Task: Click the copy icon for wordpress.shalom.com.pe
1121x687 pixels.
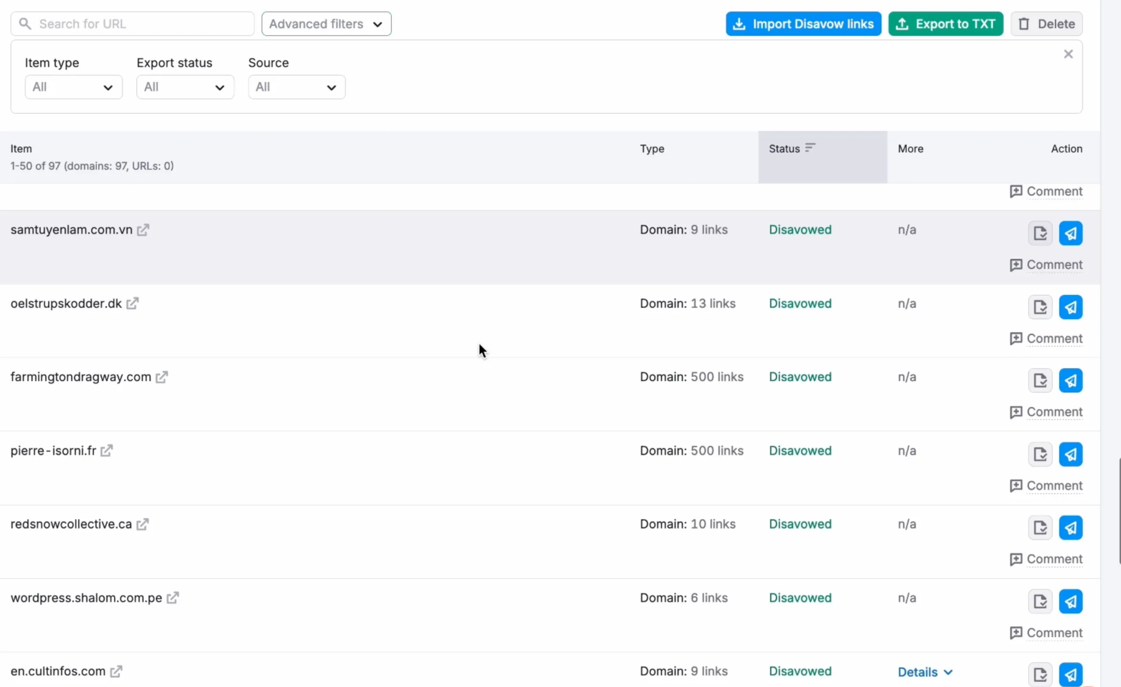Action: pyautogui.click(x=1039, y=601)
